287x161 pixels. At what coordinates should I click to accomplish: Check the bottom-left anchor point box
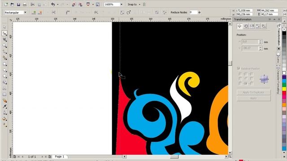(x=240, y=84)
